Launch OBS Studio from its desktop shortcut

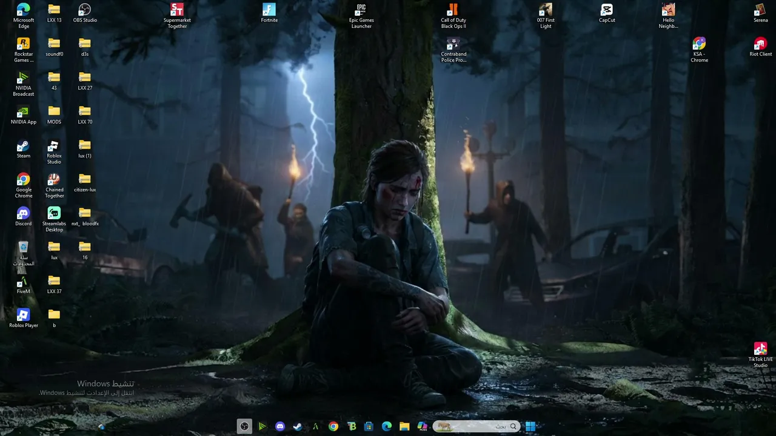point(85,13)
